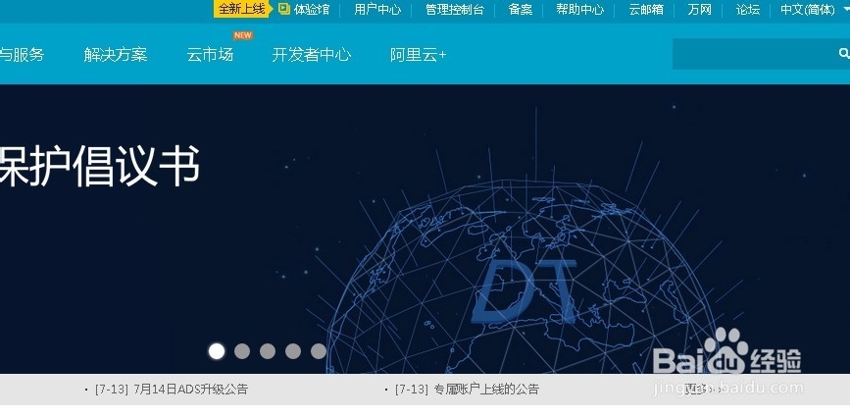Open the 论坛 link
850x417 pixels.
747,9
